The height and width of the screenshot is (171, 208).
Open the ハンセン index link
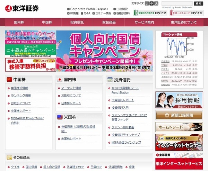165,73
